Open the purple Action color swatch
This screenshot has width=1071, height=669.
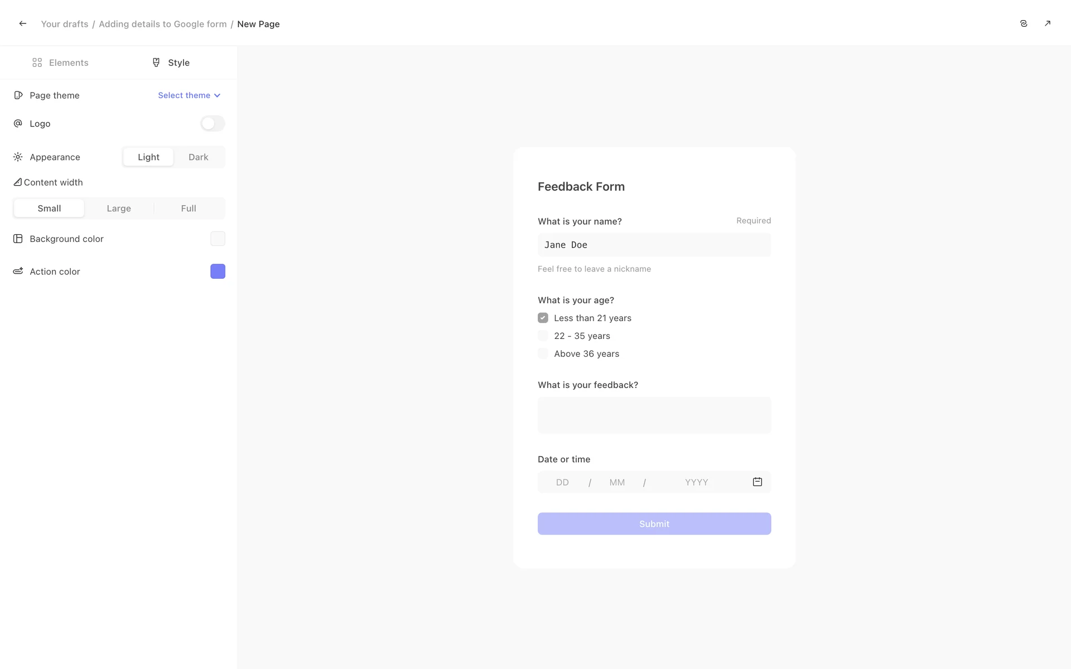(218, 272)
